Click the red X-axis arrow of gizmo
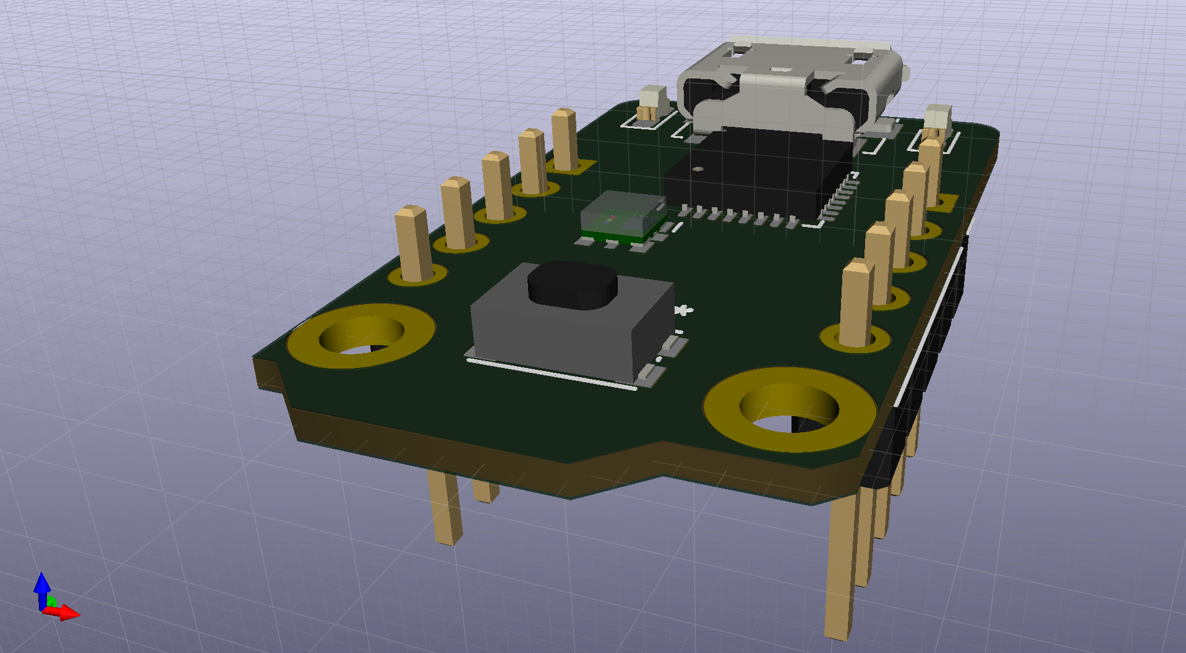The height and width of the screenshot is (653, 1186). [63, 612]
